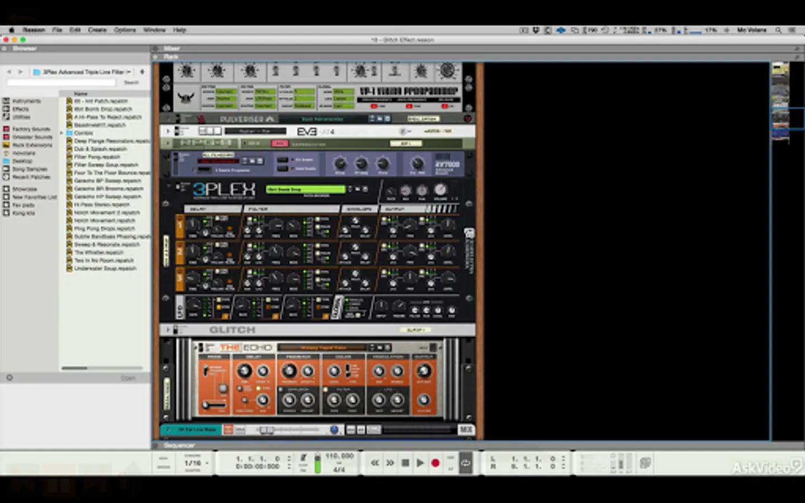This screenshot has width=805, height=503.
Task: Open the Window menu
Action: click(x=154, y=30)
